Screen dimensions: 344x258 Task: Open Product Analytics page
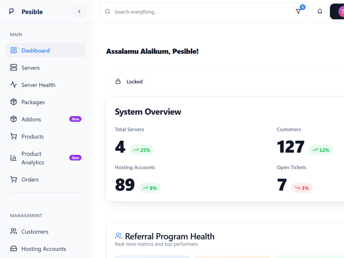(46, 158)
